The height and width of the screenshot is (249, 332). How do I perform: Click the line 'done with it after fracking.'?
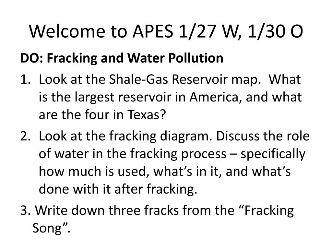[x=118, y=189]
